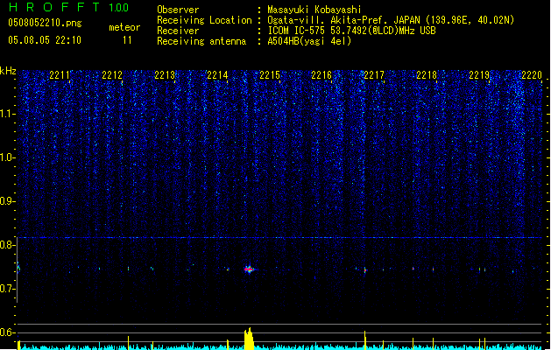
Task: Click the echo at the spectrogram's left edge
Action: [18, 268]
